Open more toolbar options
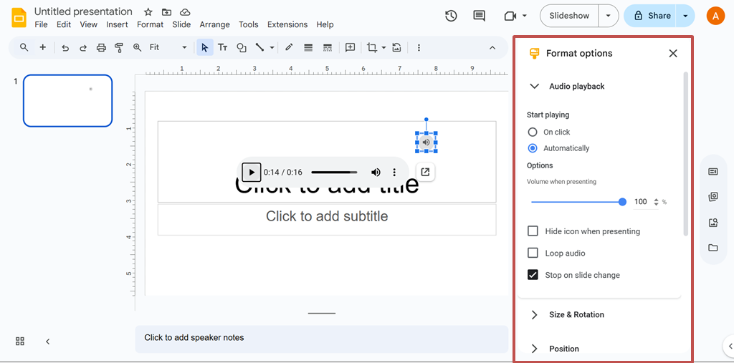 [419, 47]
